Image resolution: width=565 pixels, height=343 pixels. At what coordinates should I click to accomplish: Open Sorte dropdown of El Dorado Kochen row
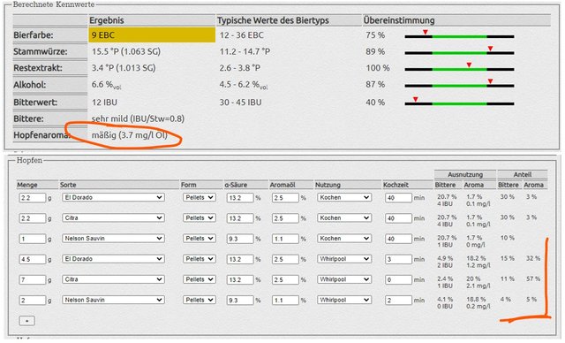point(113,198)
